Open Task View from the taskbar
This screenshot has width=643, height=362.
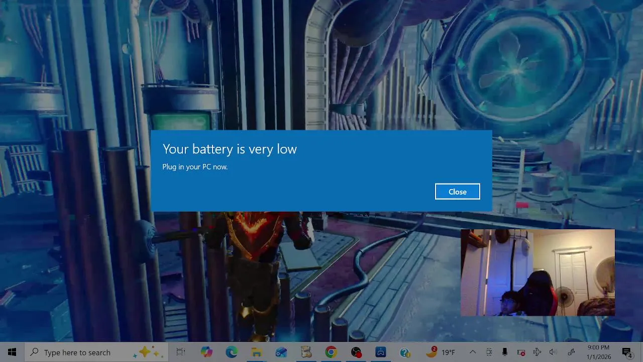click(x=181, y=352)
